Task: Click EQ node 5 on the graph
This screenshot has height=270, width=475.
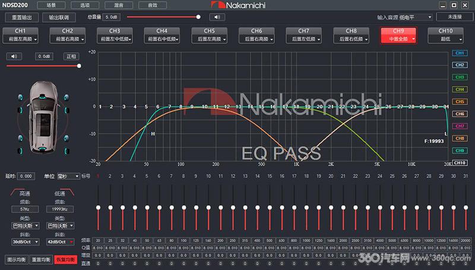Action: (x=146, y=107)
